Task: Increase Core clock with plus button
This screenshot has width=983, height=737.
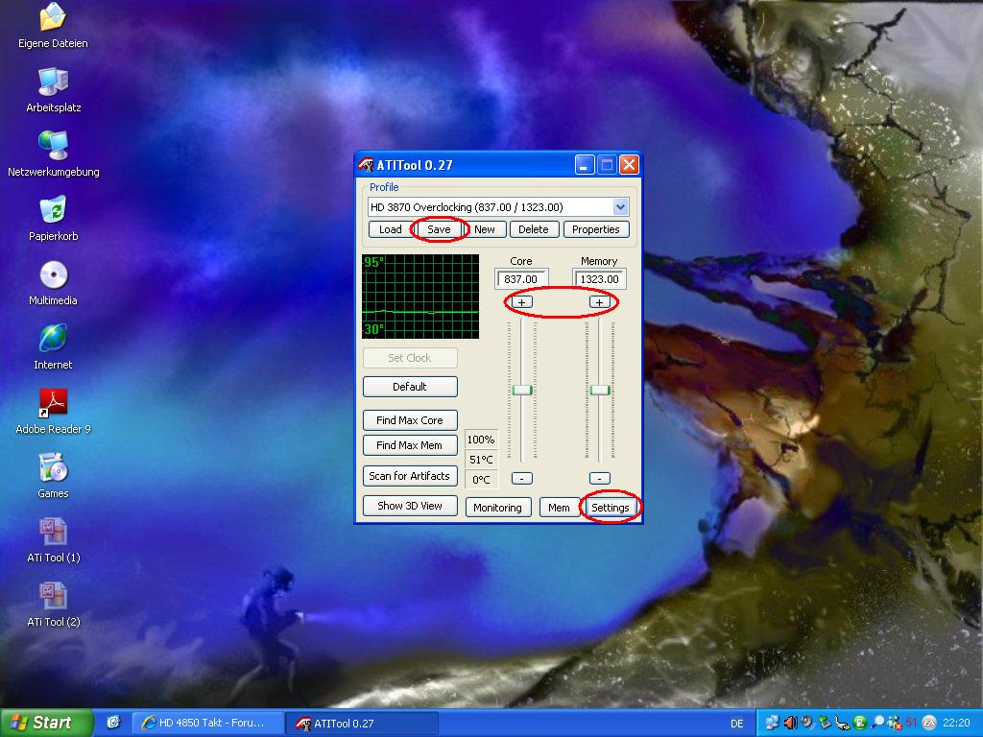Action: click(x=521, y=302)
